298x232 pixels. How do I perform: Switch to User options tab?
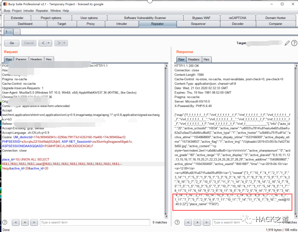coord(89,18)
